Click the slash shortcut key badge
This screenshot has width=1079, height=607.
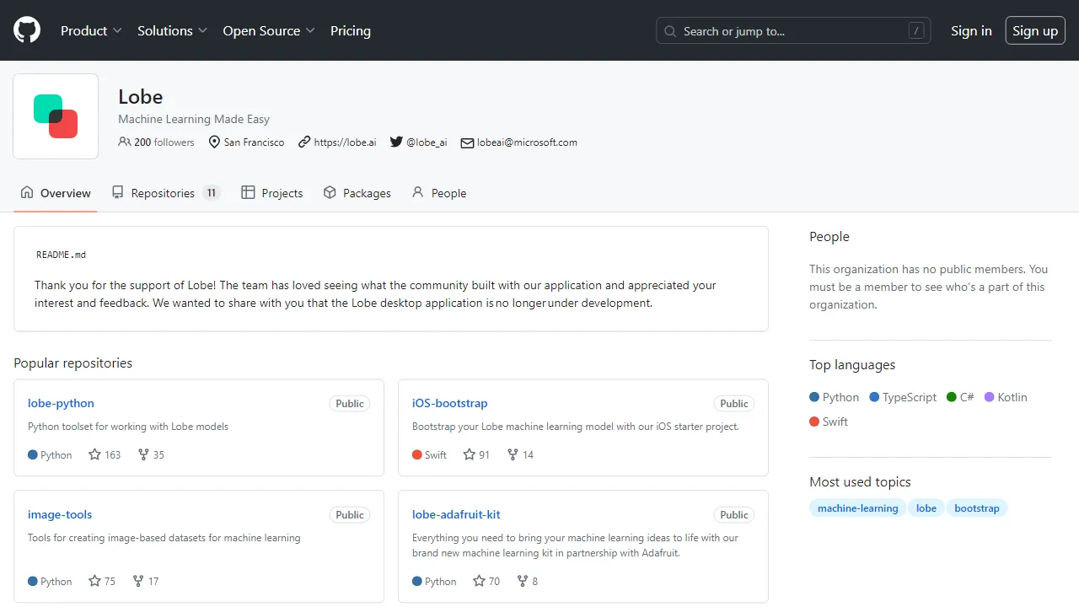(916, 31)
